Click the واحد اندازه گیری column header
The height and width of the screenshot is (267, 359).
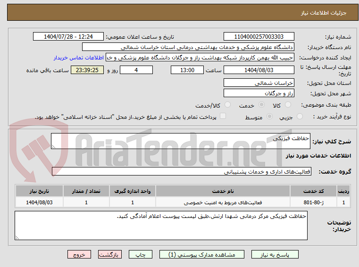pyautogui.click(x=133, y=191)
